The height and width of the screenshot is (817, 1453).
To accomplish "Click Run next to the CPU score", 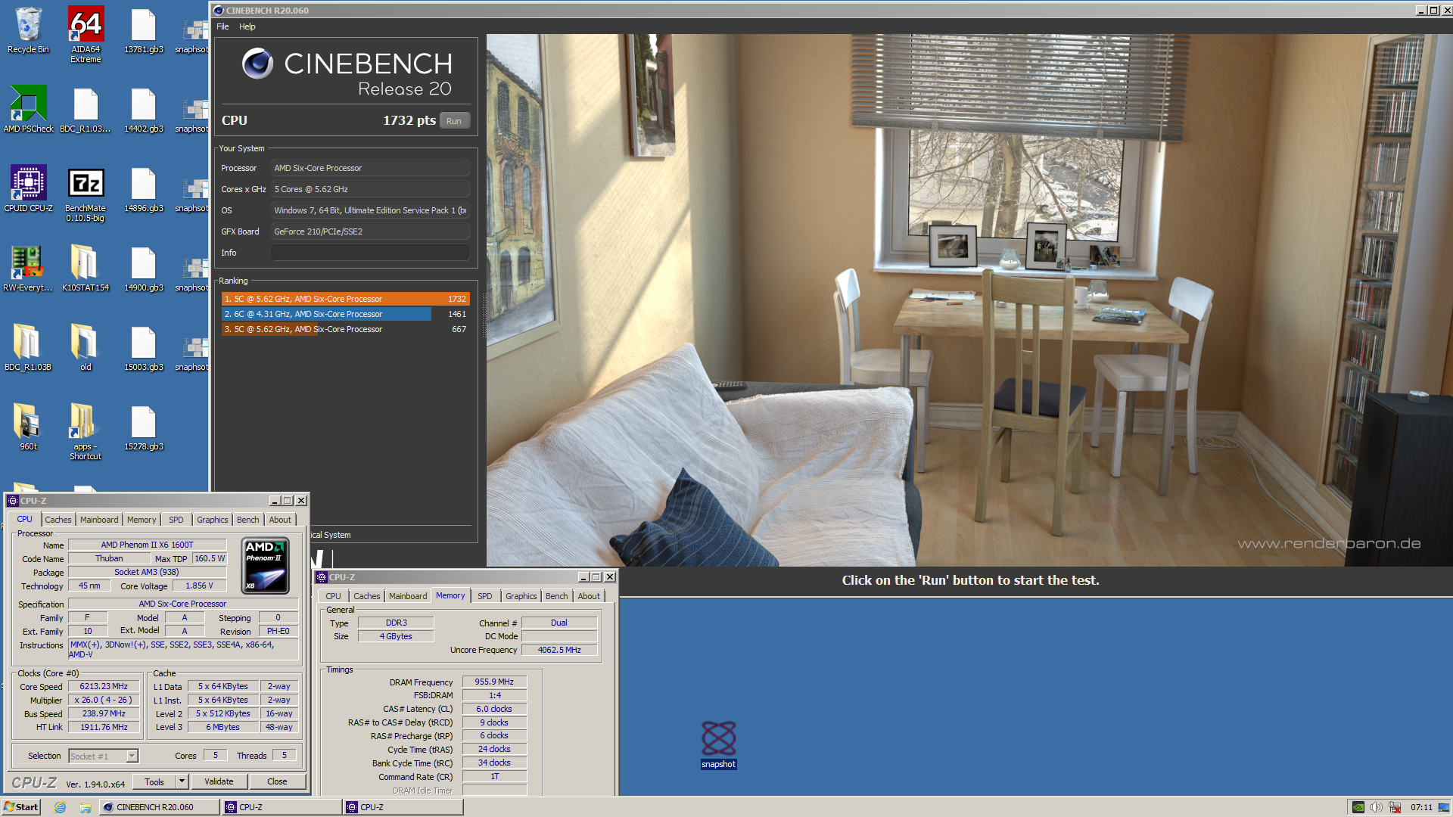I will [x=454, y=121].
